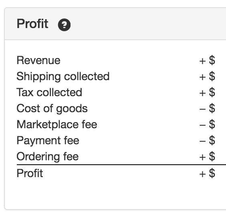Select the Marketplace fee label
226x222 pixels.
coord(57,124)
